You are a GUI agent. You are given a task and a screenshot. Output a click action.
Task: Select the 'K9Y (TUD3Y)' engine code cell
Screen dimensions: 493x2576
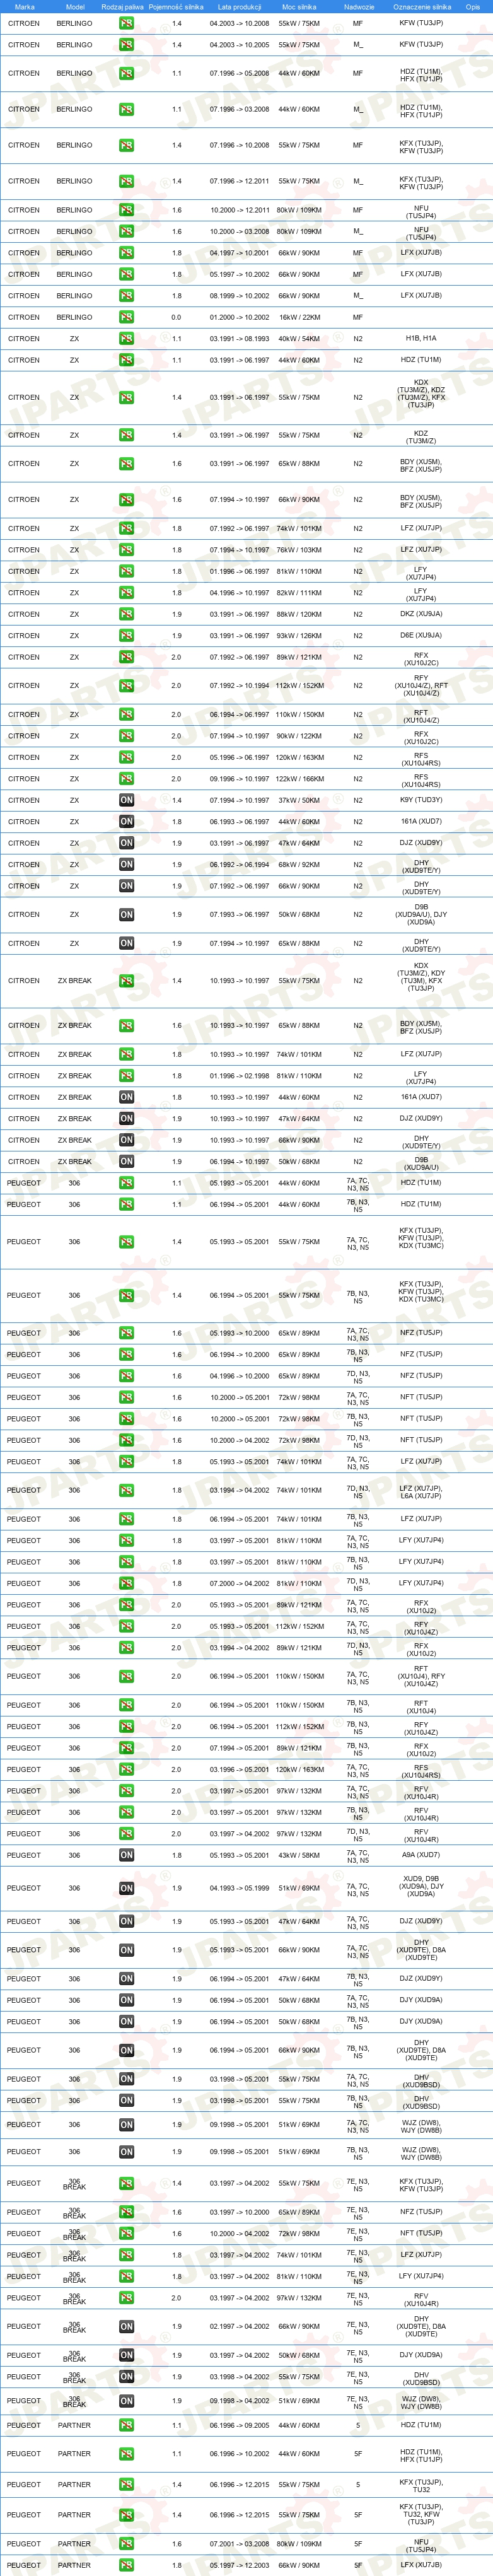tap(421, 800)
